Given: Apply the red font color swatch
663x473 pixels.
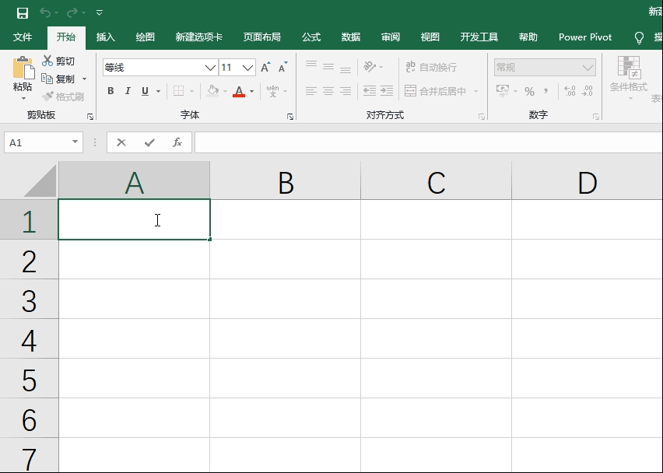Looking at the screenshot, I should tap(239, 91).
